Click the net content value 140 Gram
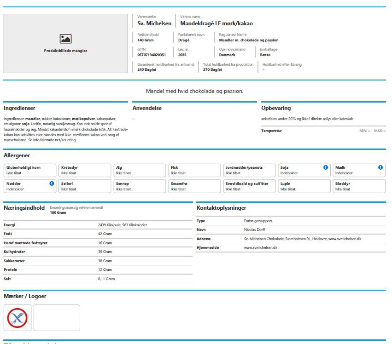Screen dimensions: 392x344 point(146,40)
